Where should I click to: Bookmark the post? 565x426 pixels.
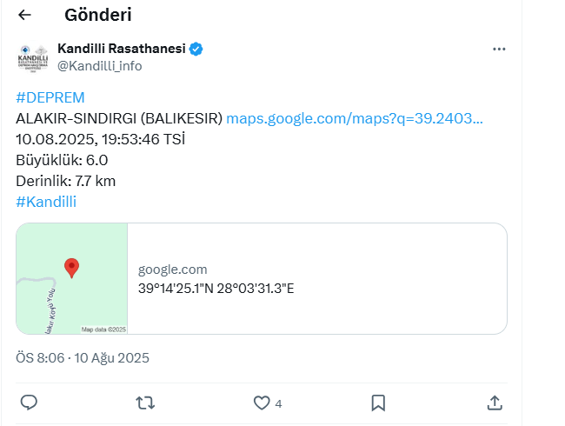click(378, 403)
